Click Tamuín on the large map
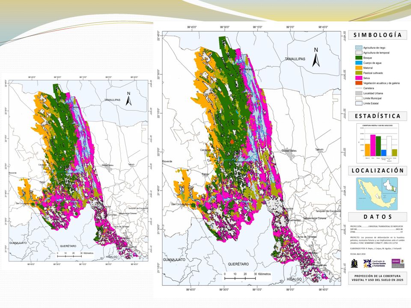Image resolution: width=411 pixels, height=308 pixels. coord(319,150)
